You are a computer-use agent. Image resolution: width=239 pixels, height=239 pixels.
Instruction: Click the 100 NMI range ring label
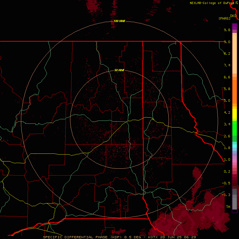(119, 21)
